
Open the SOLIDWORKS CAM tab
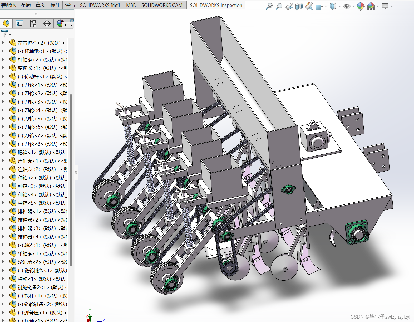[x=162, y=5]
